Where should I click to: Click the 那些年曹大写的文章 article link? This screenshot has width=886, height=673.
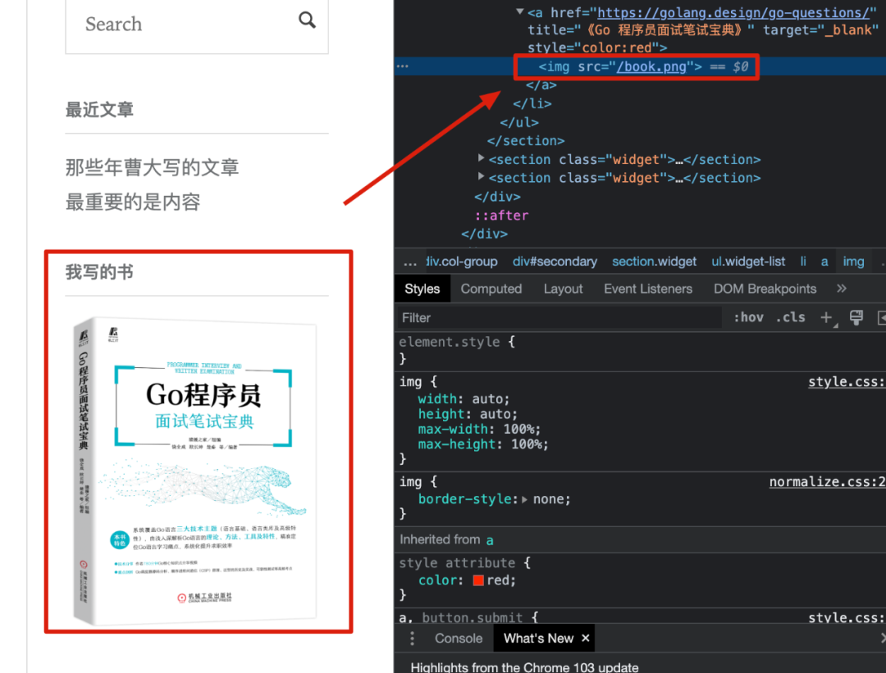[x=152, y=167]
